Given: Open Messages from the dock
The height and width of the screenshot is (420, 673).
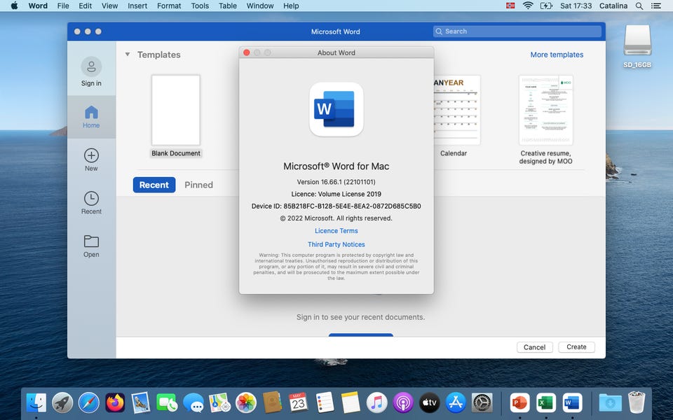Looking at the screenshot, I should pos(193,403).
